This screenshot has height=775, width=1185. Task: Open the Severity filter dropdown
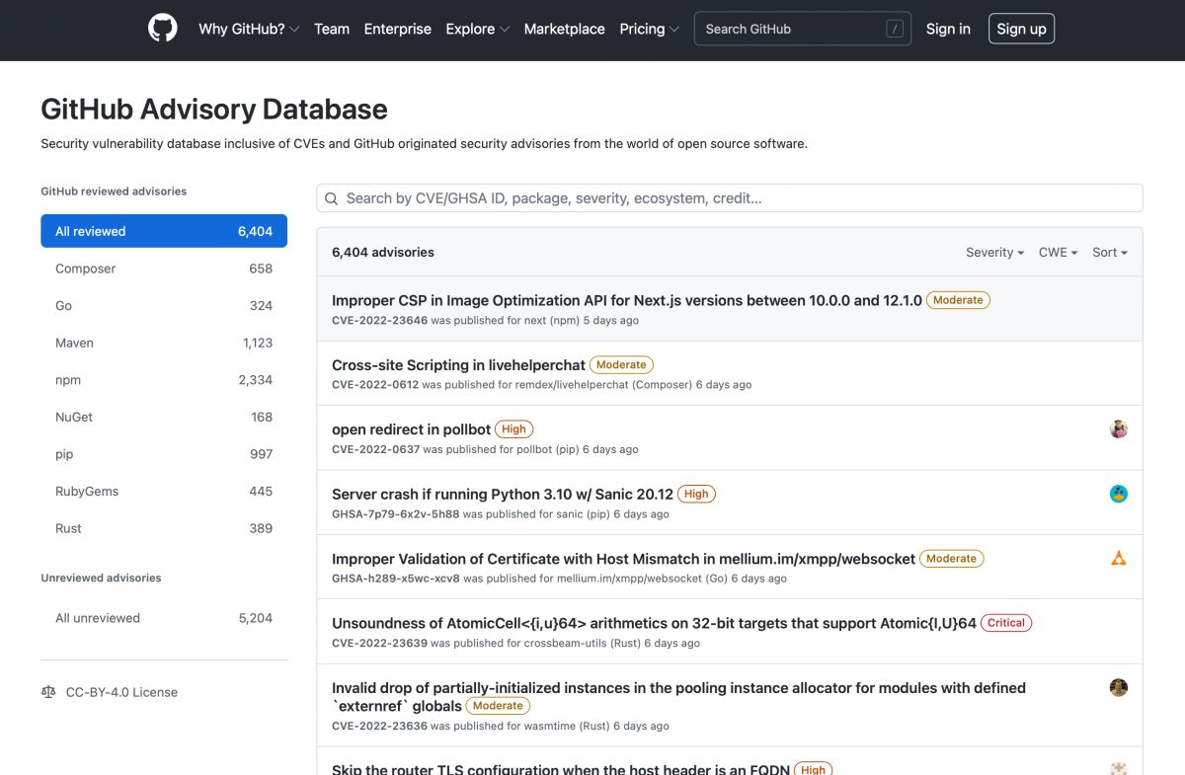coord(994,253)
